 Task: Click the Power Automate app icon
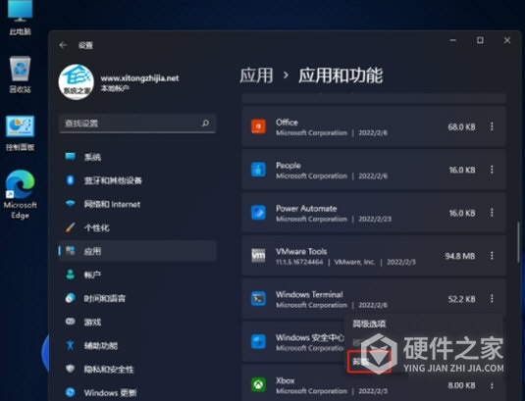[x=258, y=213]
